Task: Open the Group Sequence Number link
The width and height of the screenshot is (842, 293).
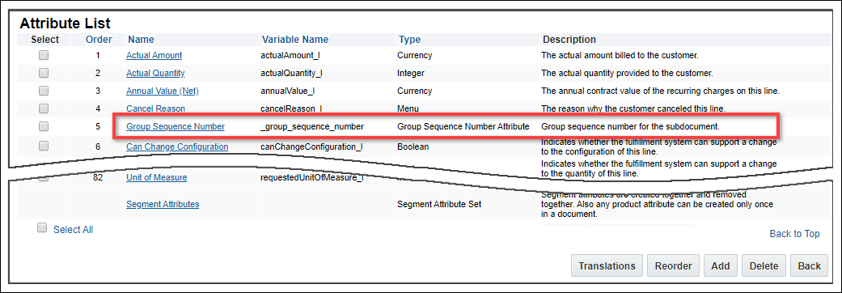Action: [176, 127]
